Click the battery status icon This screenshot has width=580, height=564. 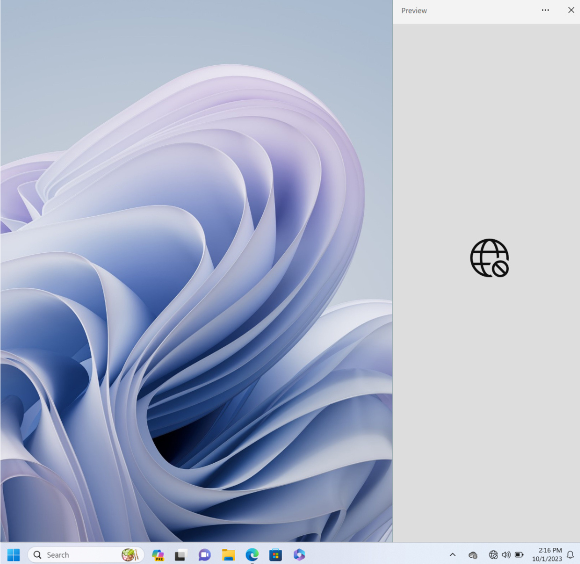pyautogui.click(x=519, y=555)
